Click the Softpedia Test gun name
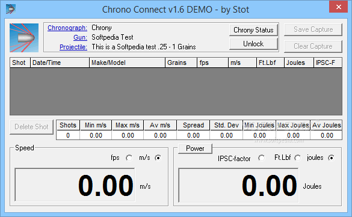352x217 pixels. pos(113,37)
